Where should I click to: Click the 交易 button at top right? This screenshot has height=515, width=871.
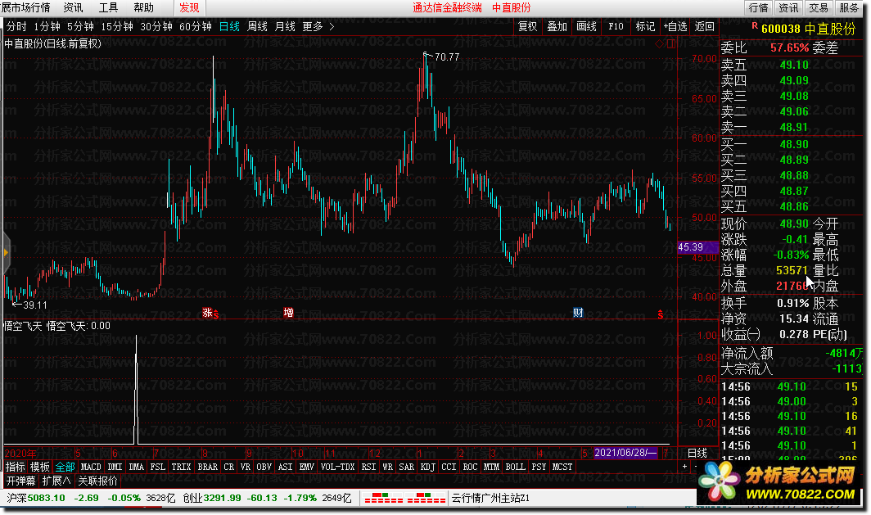[819, 7]
